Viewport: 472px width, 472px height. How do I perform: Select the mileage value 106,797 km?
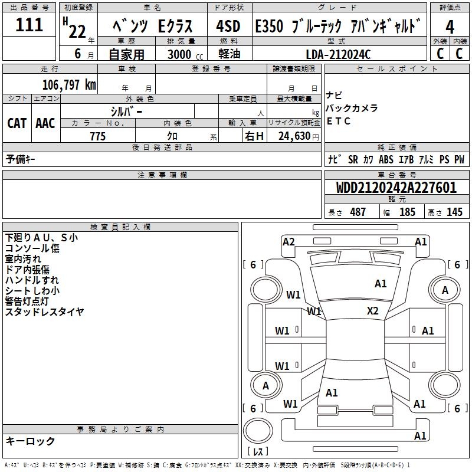69,84
